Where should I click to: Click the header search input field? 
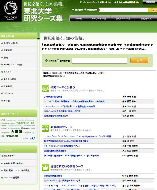pyautogui.click(x=123, y=10)
